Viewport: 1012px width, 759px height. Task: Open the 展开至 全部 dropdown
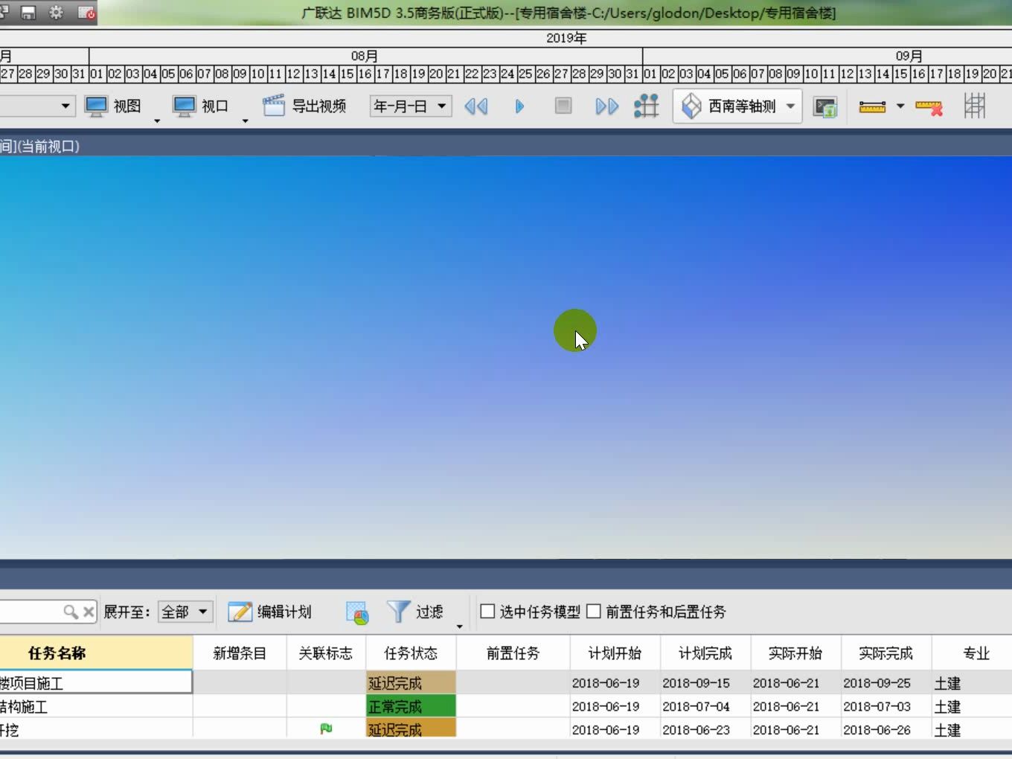pos(184,611)
